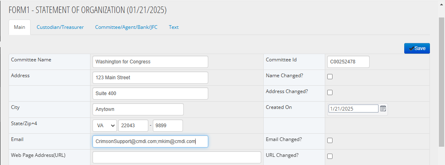The height and width of the screenshot is (165, 445).
Task: Switch to the Custodian/Treasurer tab
Action: pyautogui.click(x=60, y=28)
